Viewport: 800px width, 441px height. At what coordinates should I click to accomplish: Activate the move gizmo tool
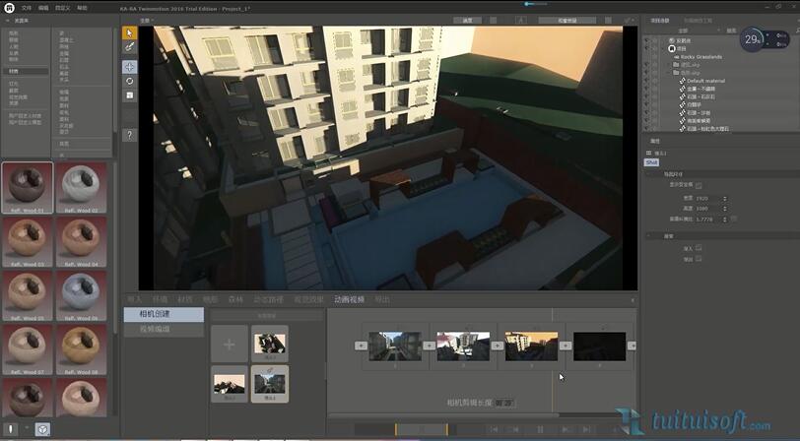coord(129,67)
